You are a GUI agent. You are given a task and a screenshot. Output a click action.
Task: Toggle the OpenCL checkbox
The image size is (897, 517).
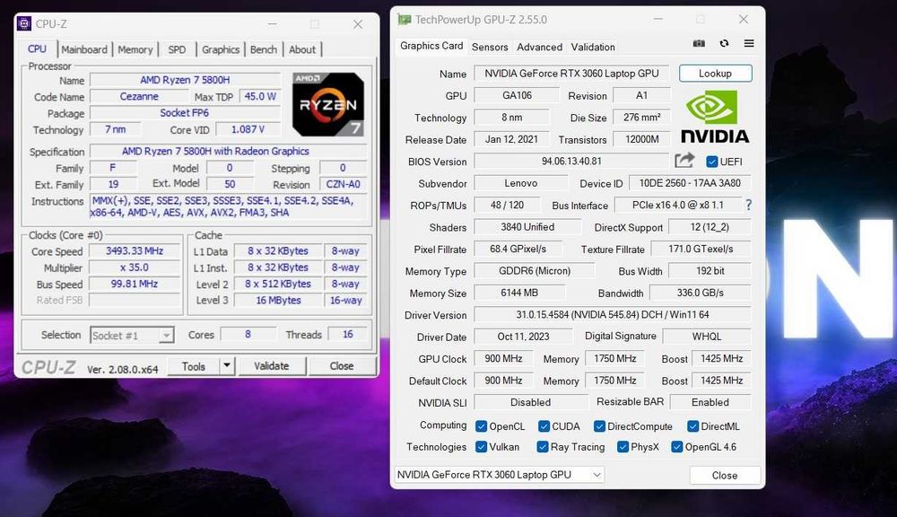tap(481, 426)
